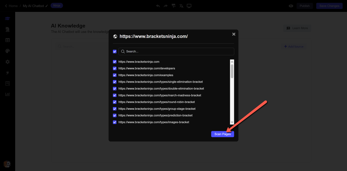Uncheck the march-madness-bracket page checkbox
347x171 pixels.
(115, 95)
